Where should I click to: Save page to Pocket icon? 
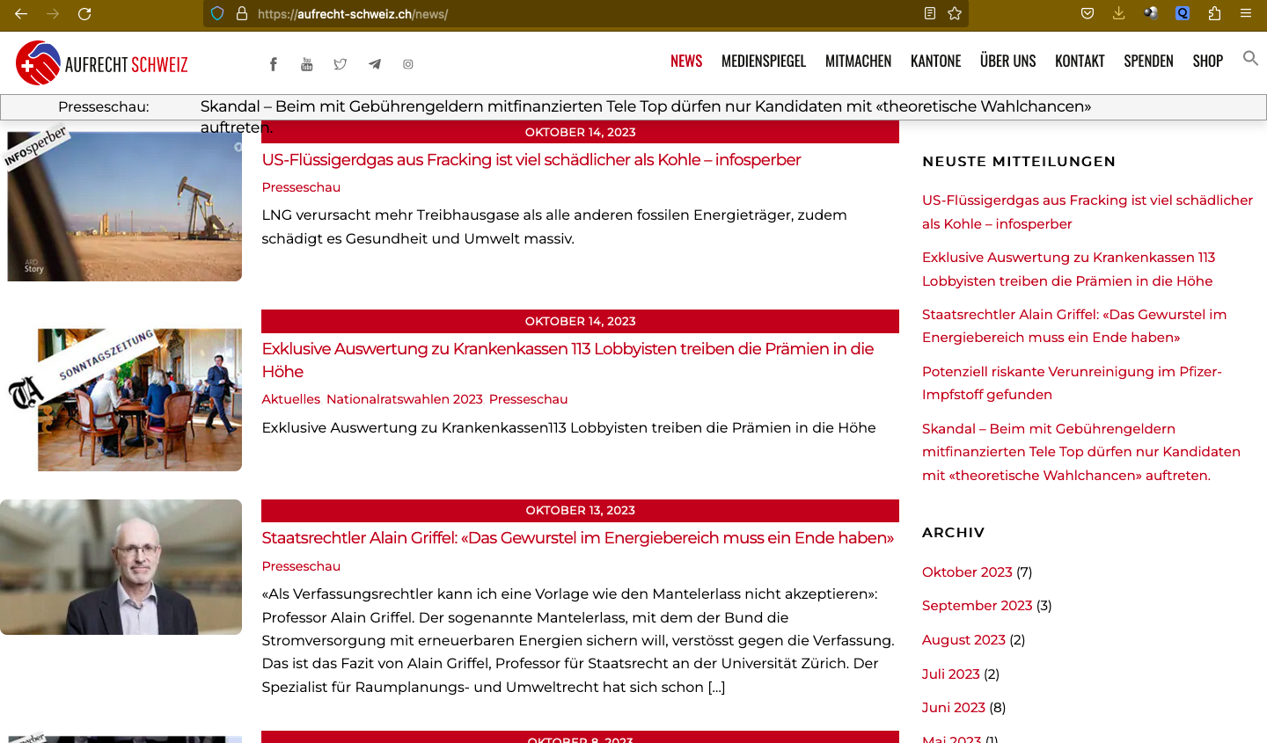tap(1088, 13)
